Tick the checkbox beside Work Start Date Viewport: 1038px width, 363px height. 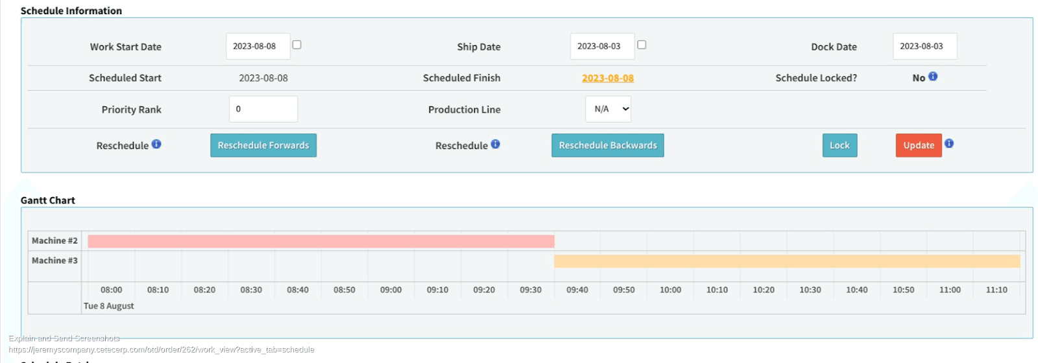coord(296,45)
